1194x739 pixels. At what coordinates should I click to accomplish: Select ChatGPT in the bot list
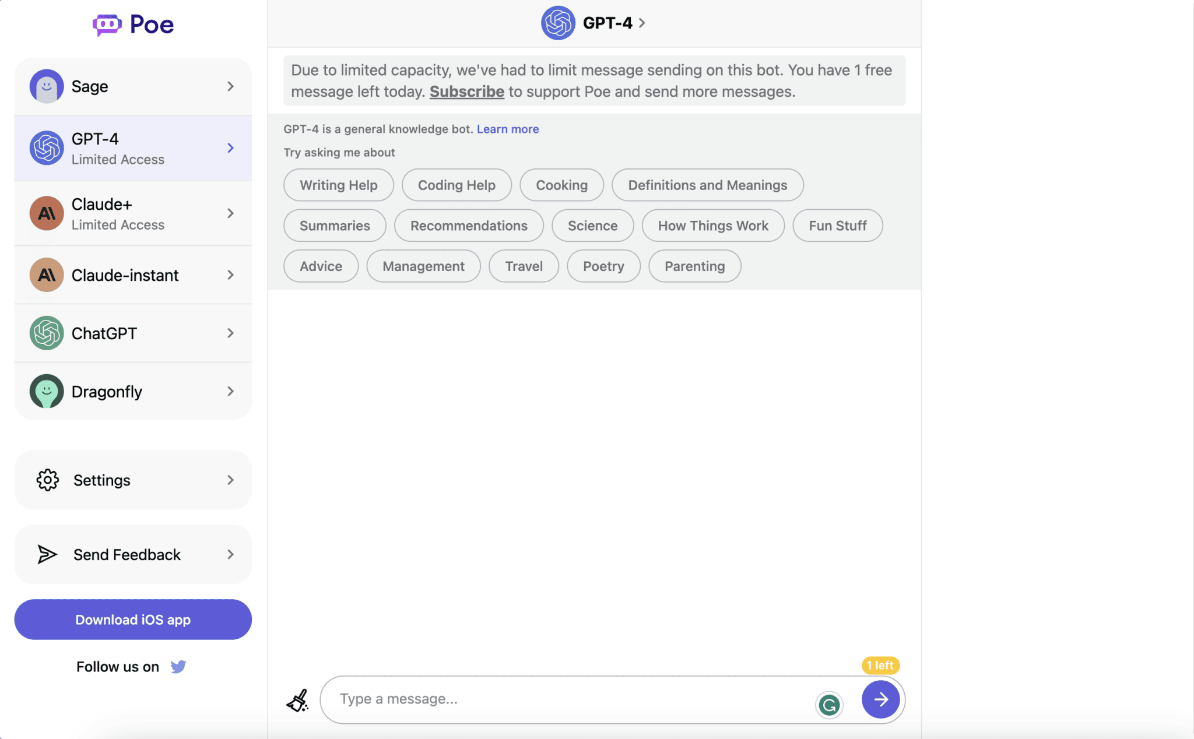pos(133,333)
